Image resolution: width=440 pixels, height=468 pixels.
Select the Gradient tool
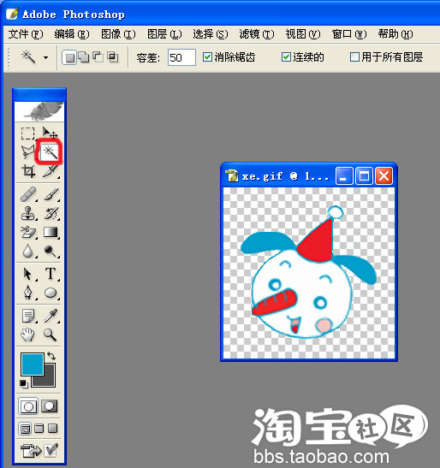(x=51, y=232)
